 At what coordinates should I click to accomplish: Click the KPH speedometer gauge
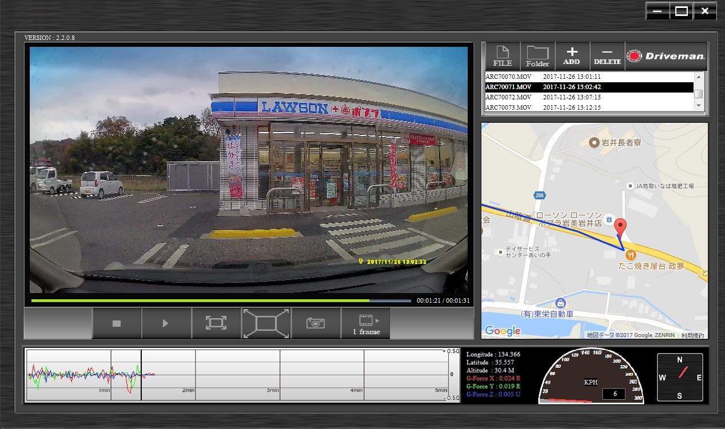click(x=591, y=375)
